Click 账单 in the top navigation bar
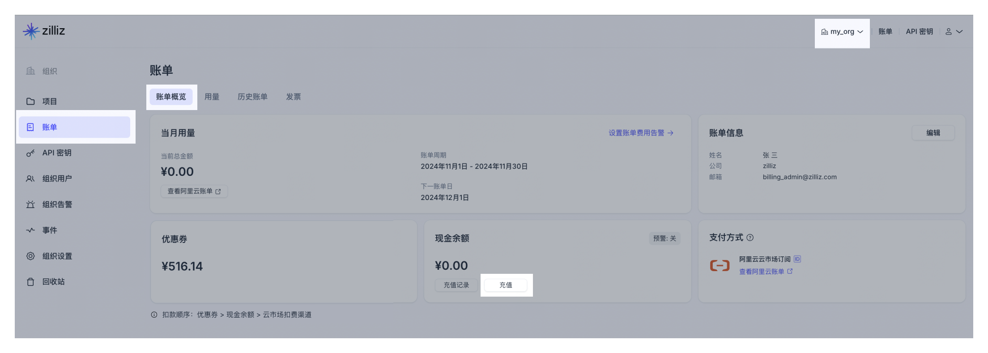Viewport: 988px width, 353px height. coord(885,31)
